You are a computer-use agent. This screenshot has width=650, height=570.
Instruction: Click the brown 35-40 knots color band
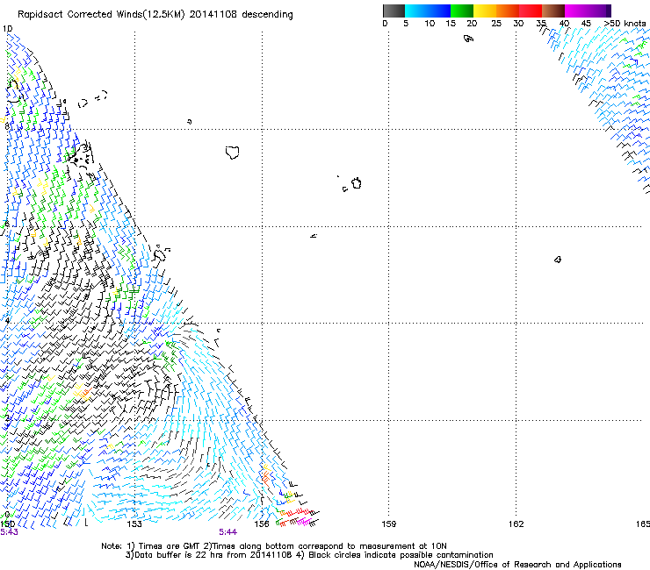click(x=553, y=11)
